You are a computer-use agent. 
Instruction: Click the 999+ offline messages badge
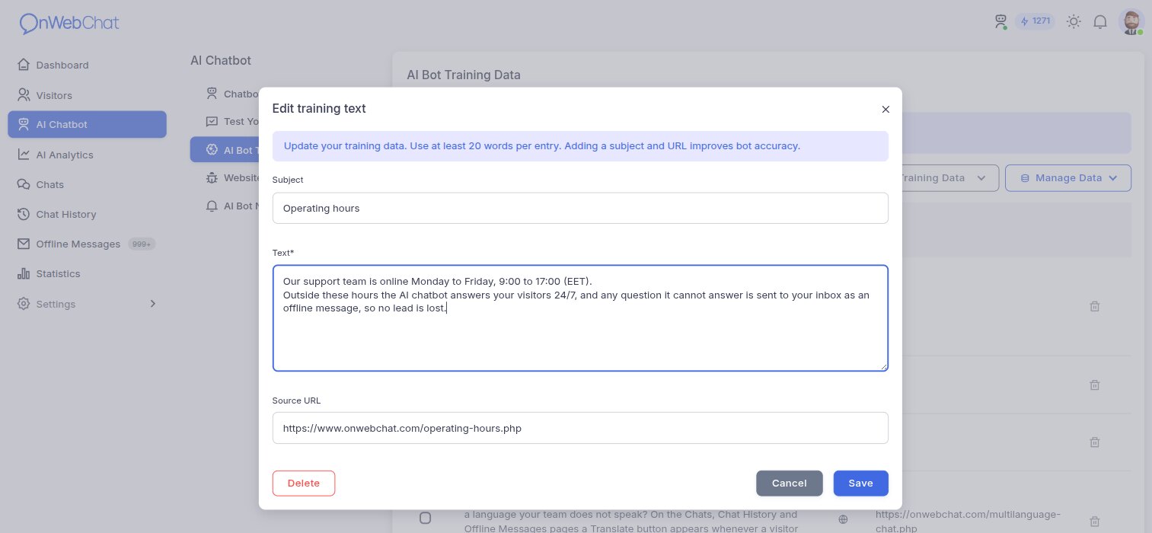pos(142,244)
